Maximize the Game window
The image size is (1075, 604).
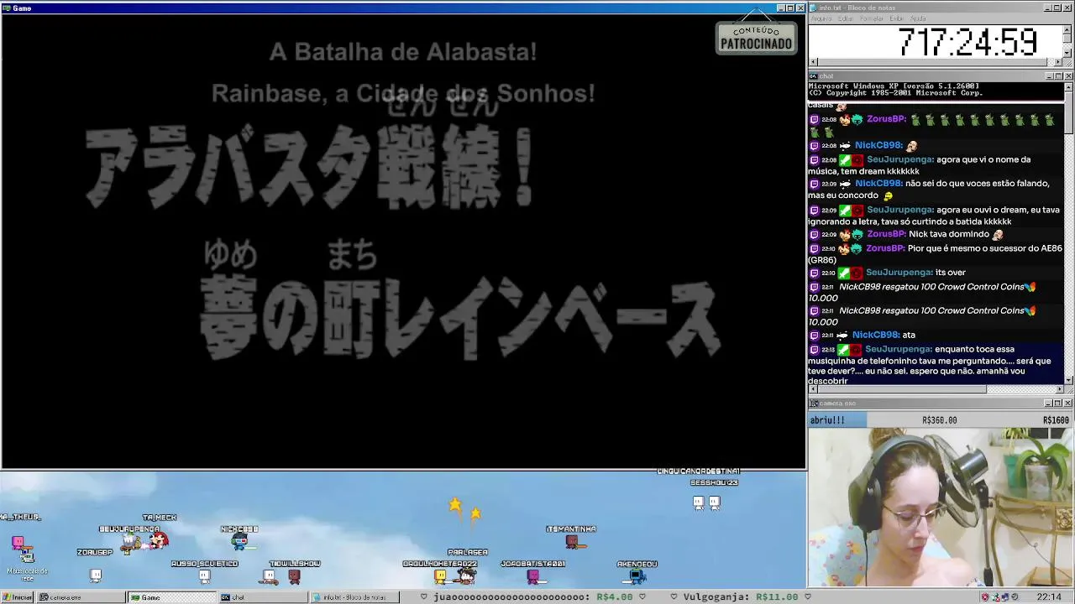[x=790, y=8]
